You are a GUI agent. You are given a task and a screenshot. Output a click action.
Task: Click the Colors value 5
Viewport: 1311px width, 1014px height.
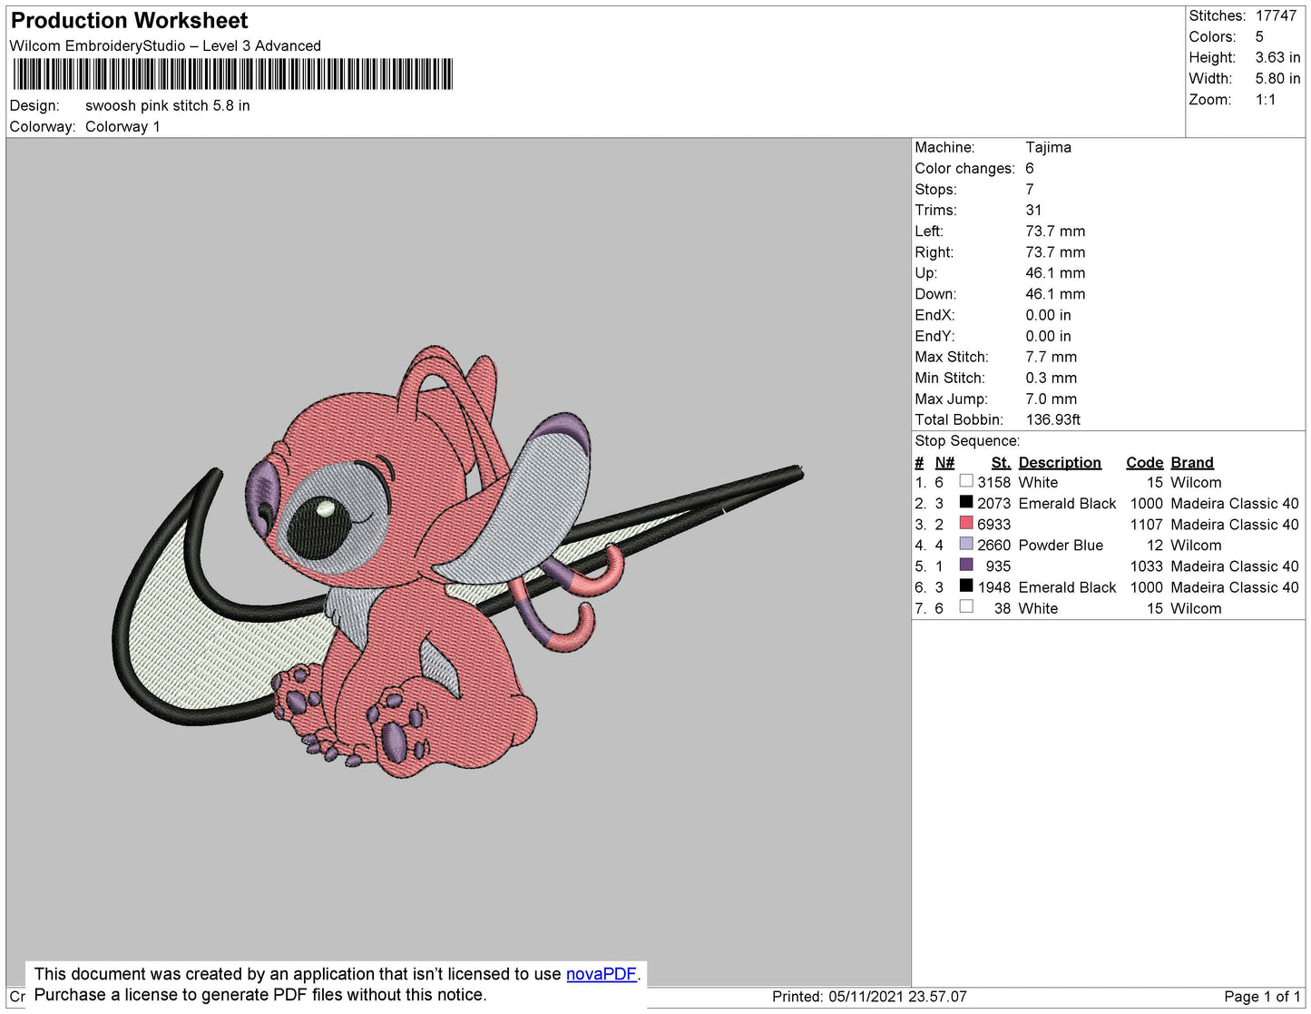click(1259, 36)
